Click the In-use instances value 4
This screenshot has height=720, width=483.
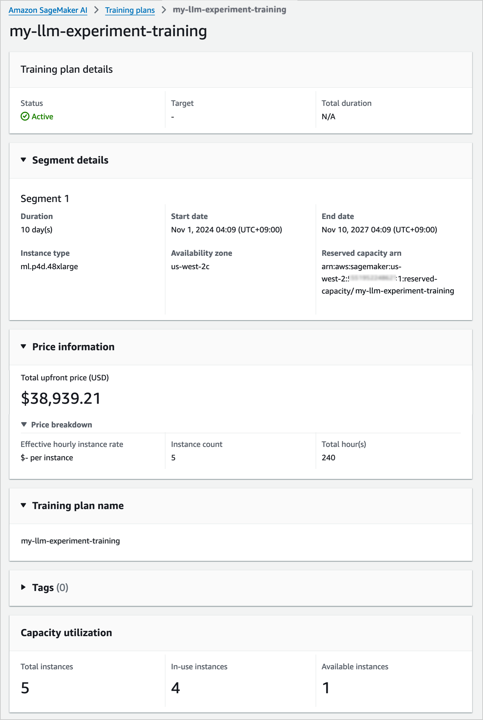pyautogui.click(x=176, y=688)
